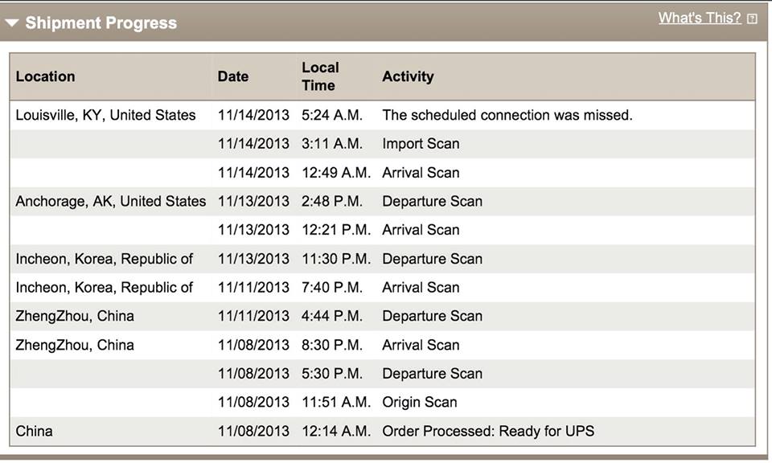This screenshot has height=463, width=772.
Task: Select the Import Scan activity entry
Action: tap(421, 144)
